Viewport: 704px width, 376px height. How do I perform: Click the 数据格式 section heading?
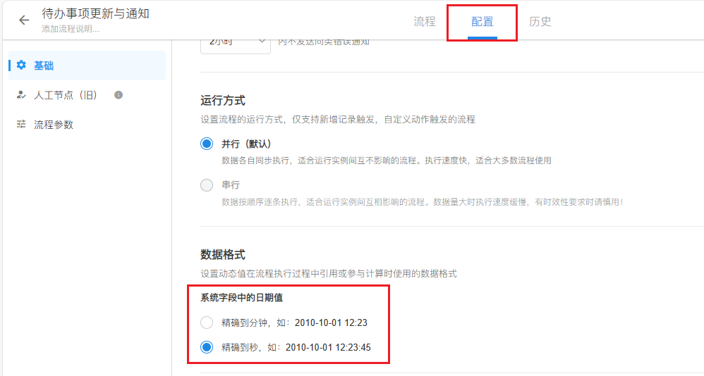[x=223, y=255]
